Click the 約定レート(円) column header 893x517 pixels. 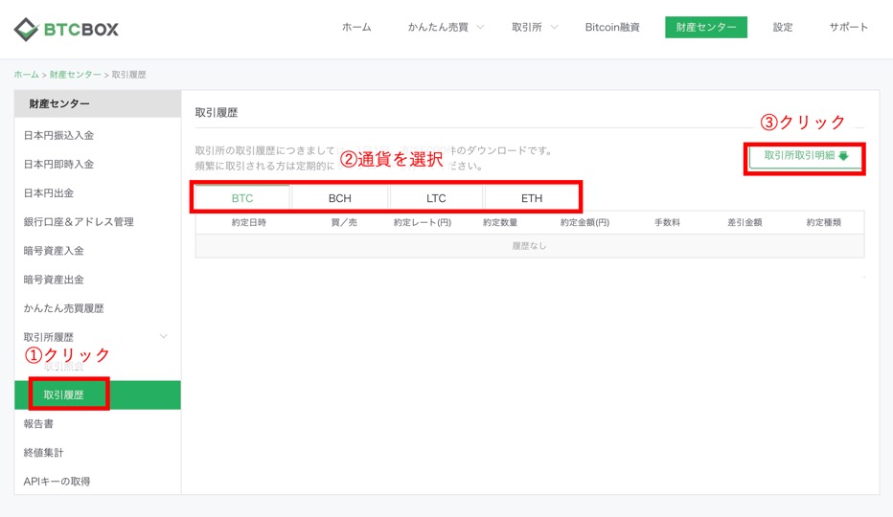click(423, 223)
